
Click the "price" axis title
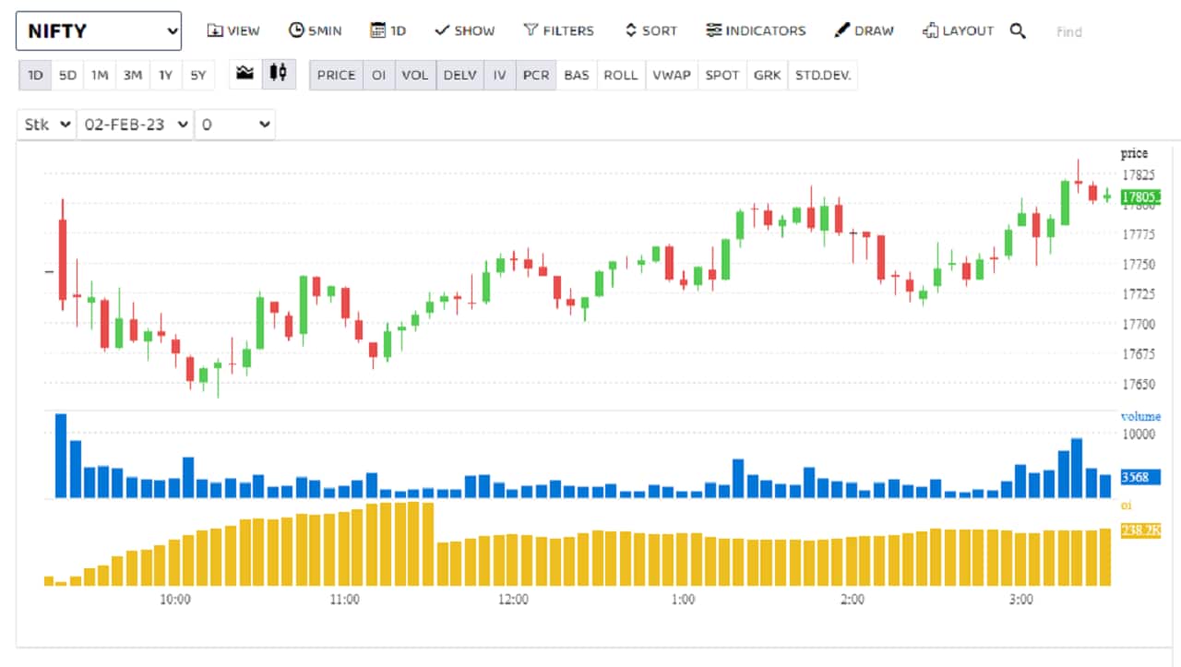(1134, 153)
